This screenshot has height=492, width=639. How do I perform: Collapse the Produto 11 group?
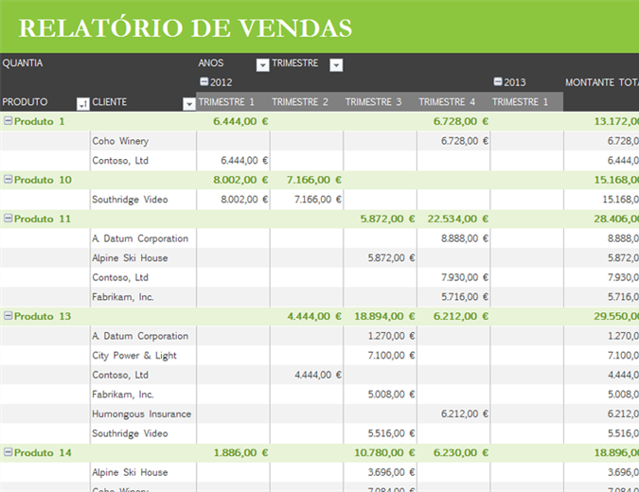pyautogui.click(x=9, y=219)
